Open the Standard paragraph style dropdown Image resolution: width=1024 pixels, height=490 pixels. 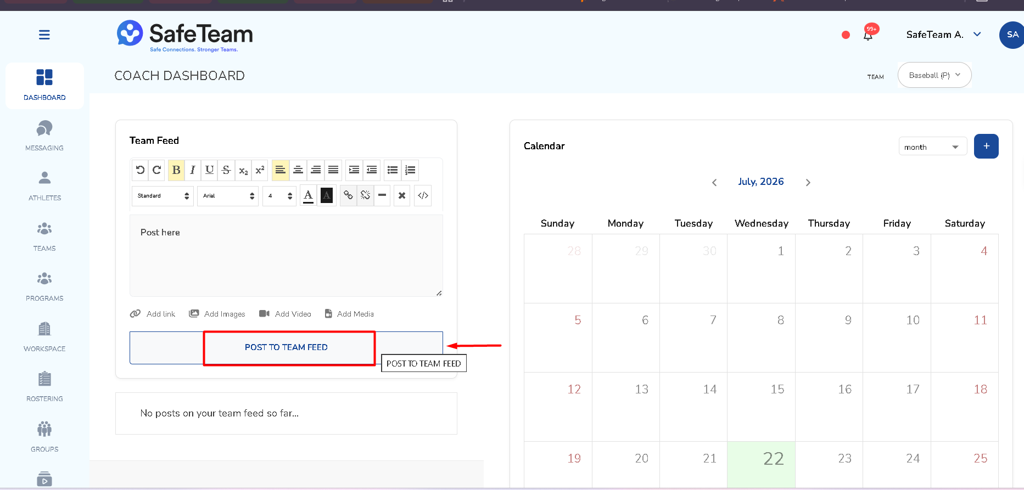click(163, 196)
